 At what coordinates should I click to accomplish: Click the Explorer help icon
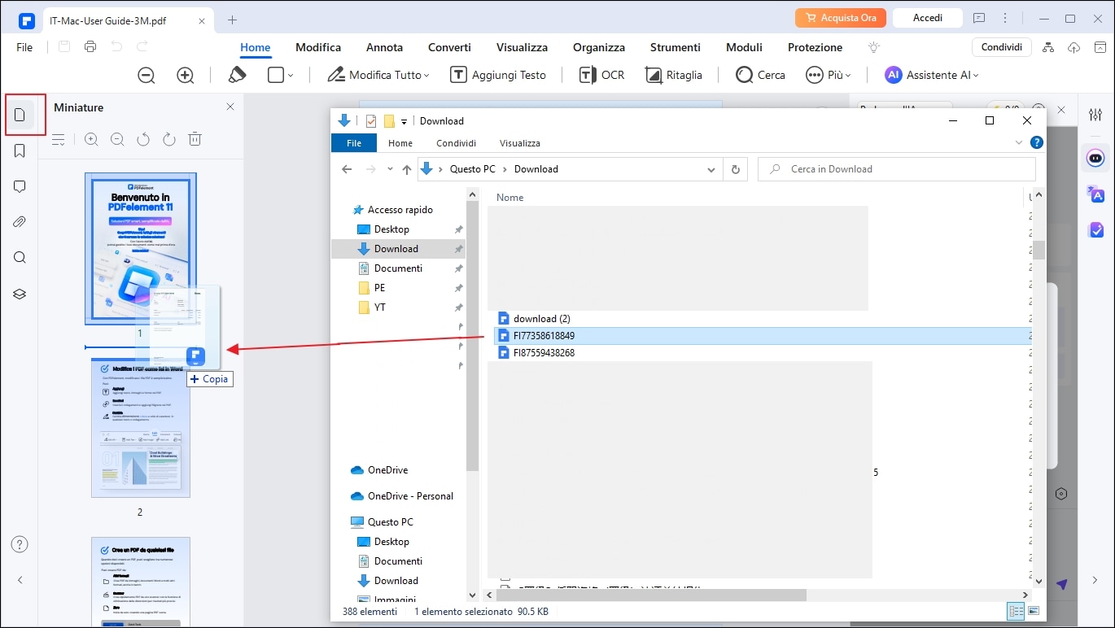point(1037,142)
